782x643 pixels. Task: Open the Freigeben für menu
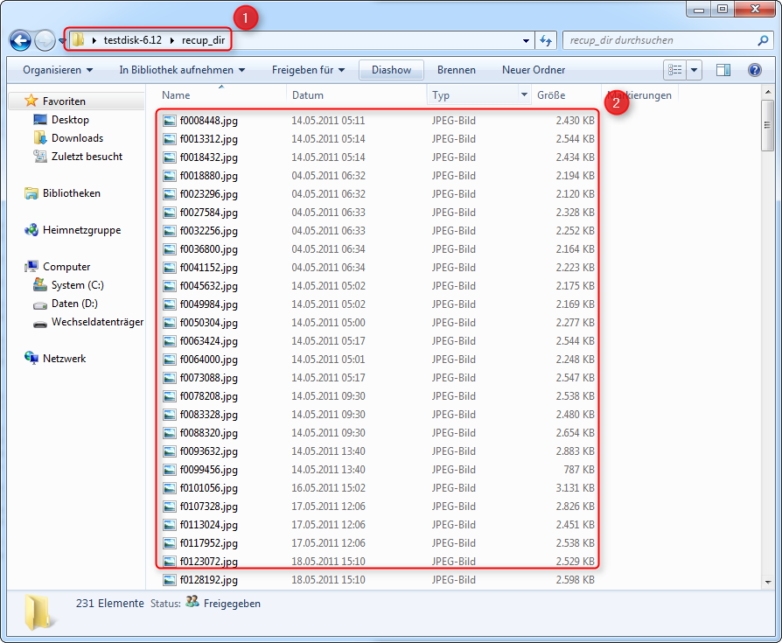[x=308, y=70]
